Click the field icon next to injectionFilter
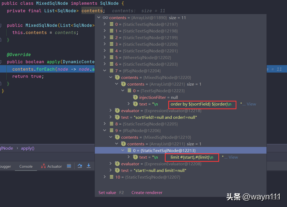The width and height of the screenshot is (287, 207). (136, 97)
